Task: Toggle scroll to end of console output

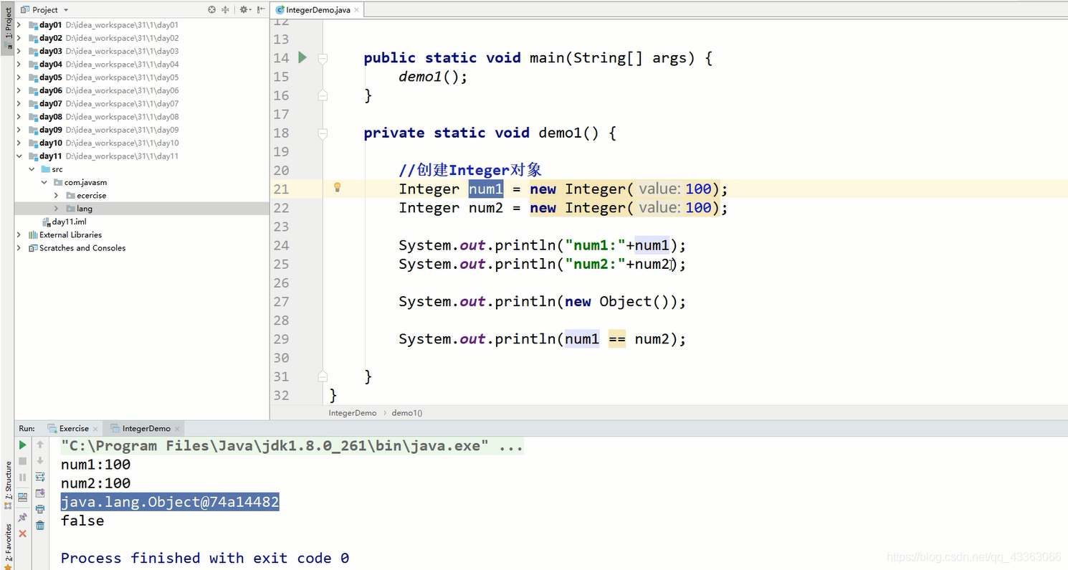Action: (40, 493)
